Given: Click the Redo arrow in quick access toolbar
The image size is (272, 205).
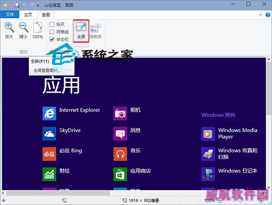Looking at the screenshot, I should (x=31, y=5).
